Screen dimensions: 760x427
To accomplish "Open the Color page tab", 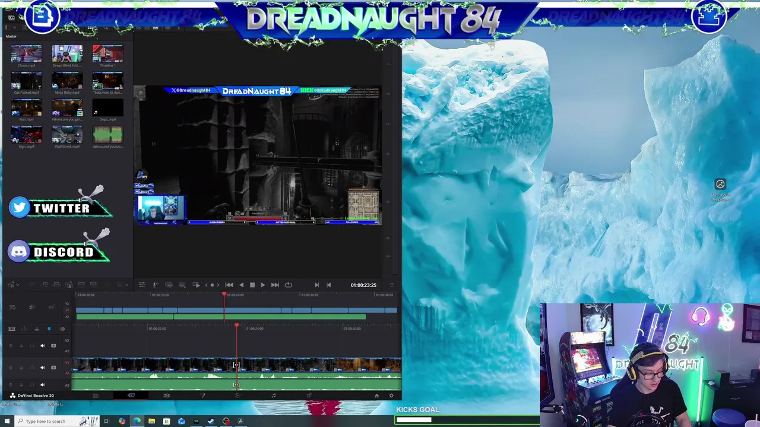I will [x=237, y=396].
